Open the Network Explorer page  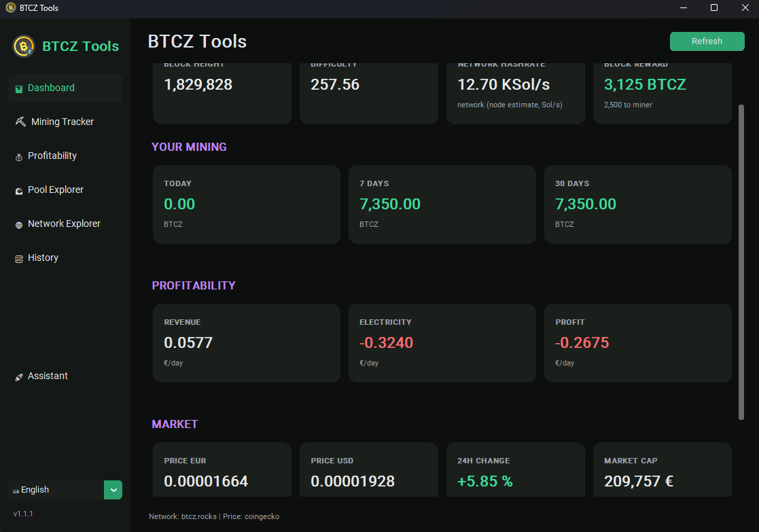click(65, 224)
